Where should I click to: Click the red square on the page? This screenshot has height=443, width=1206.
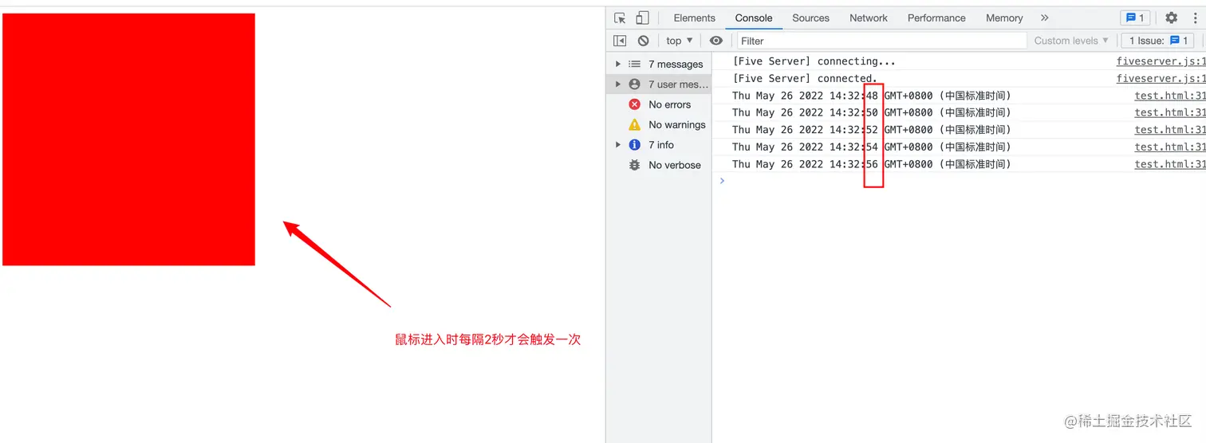click(128, 139)
